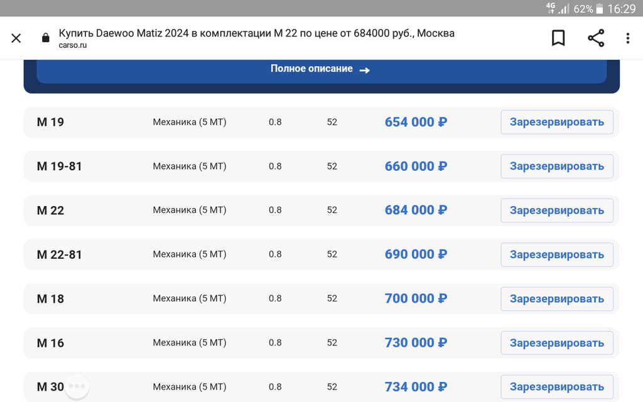This screenshot has width=643, height=402.
Task: Open the three-dot overflow menu
Action: click(627, 38)
